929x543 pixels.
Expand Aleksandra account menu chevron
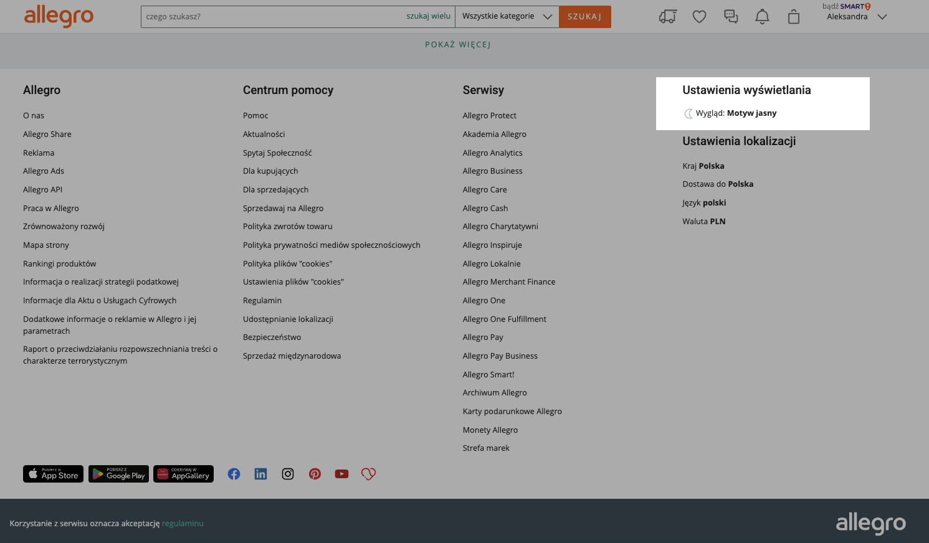882,17
